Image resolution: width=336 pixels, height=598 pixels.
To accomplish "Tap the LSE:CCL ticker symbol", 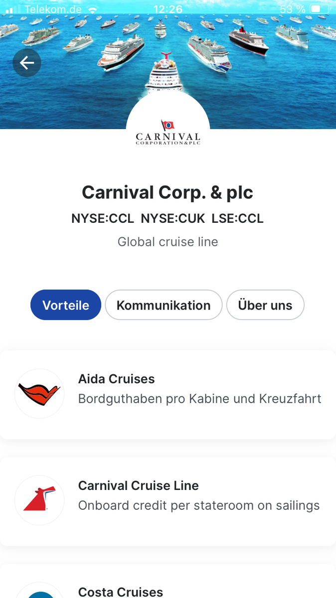I will tap(238, 218).
